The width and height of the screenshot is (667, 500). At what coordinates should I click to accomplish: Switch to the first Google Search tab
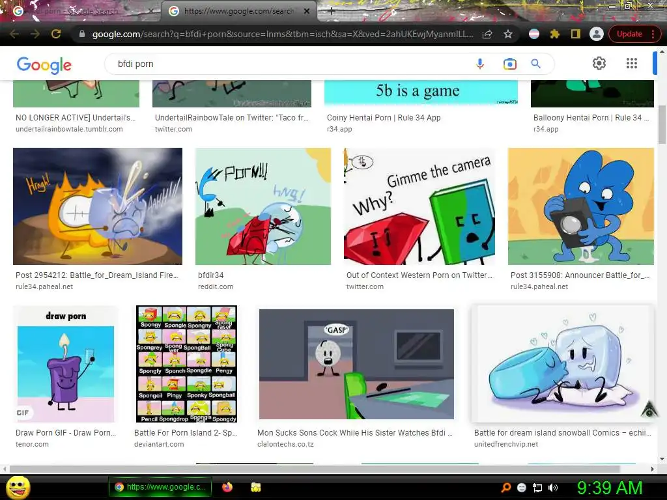tap(81, 11)
